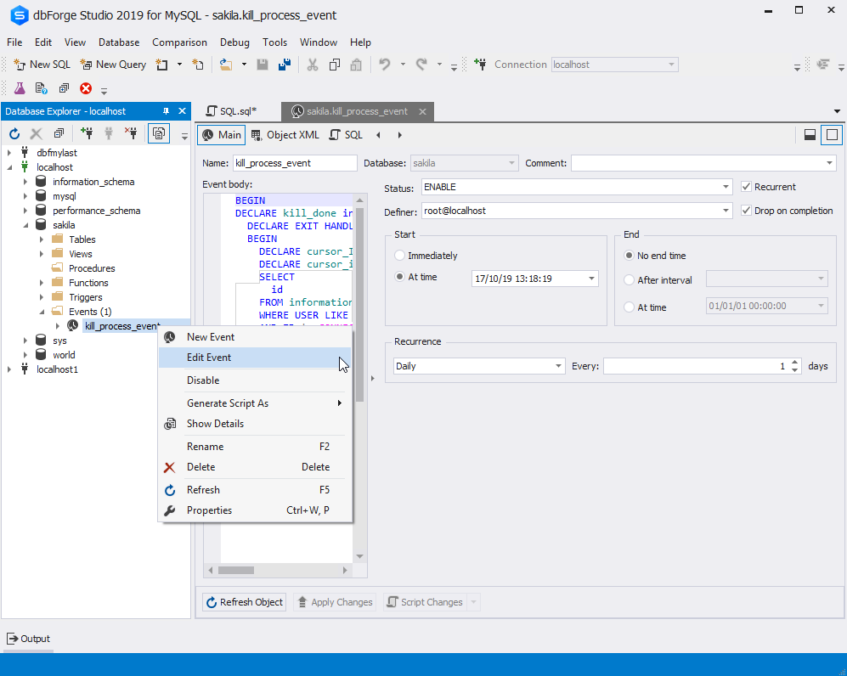Open the Debug menu
Screen dimensions: 847x676
pyautogui.click(x=234, y=42)
